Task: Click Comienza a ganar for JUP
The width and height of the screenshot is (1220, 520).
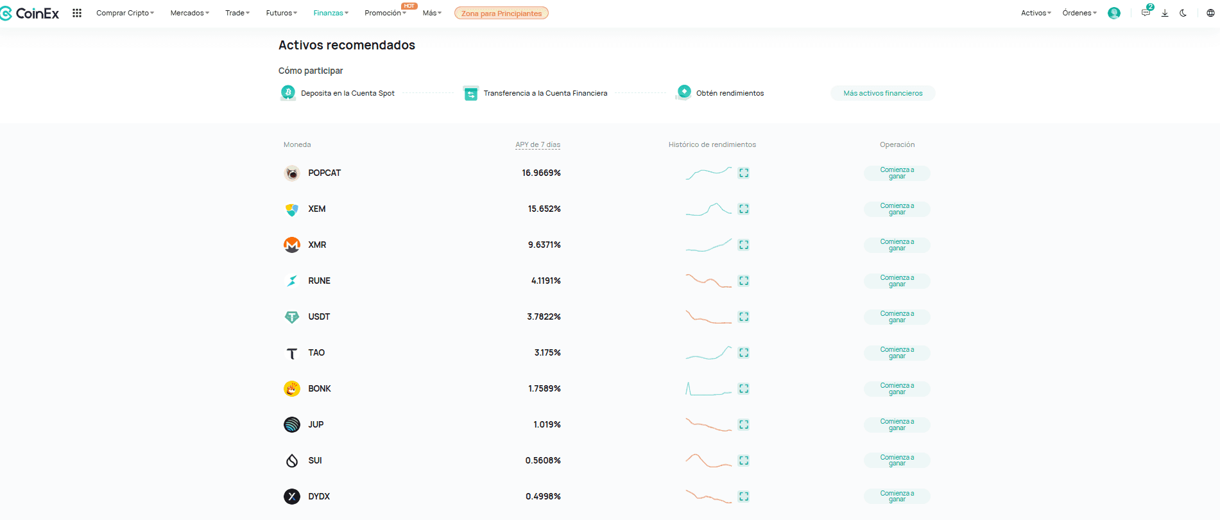Action: pos(897,424)
